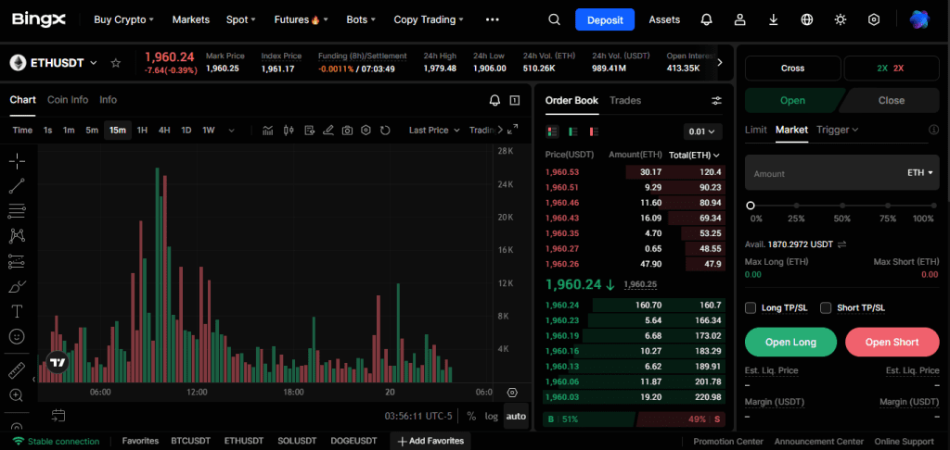The height and width of the screenshot is (450, 950).
Task: Open the notifications bell in header
Action: point(706,20)
